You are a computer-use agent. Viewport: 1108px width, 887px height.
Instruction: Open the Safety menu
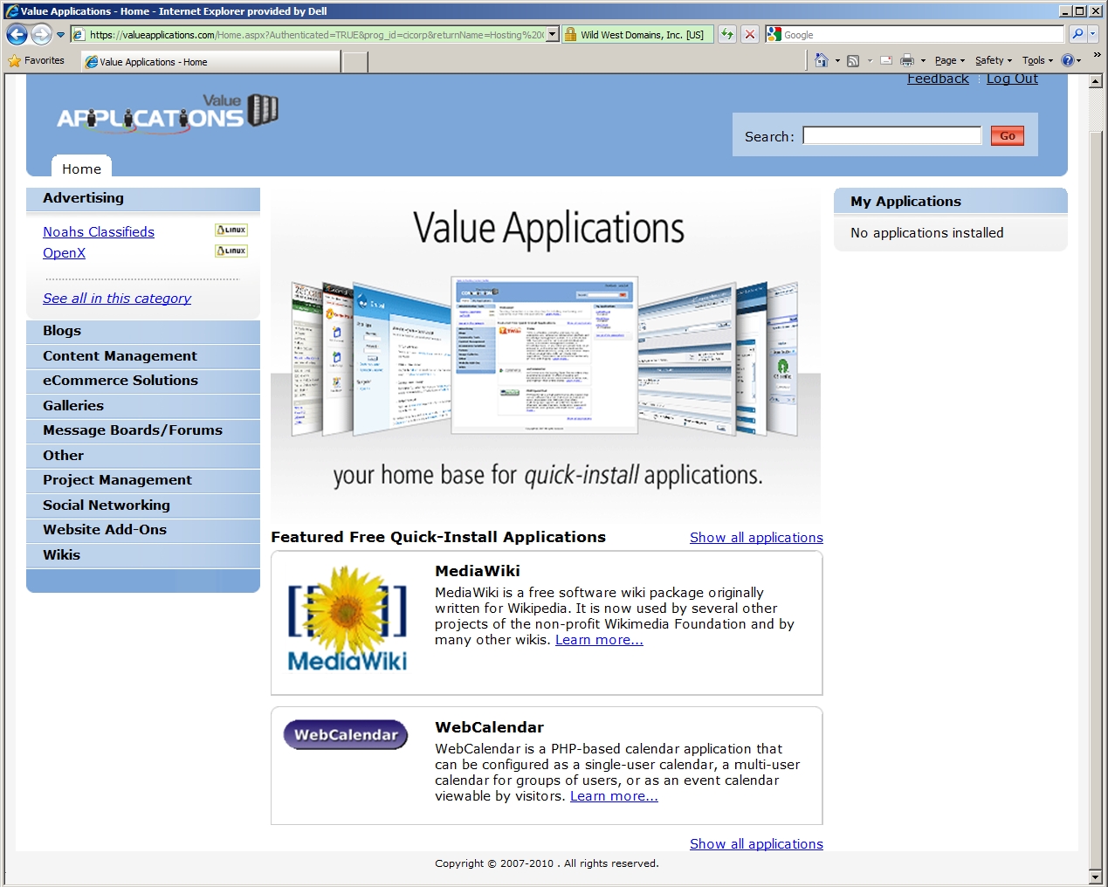tap(994, 61)
